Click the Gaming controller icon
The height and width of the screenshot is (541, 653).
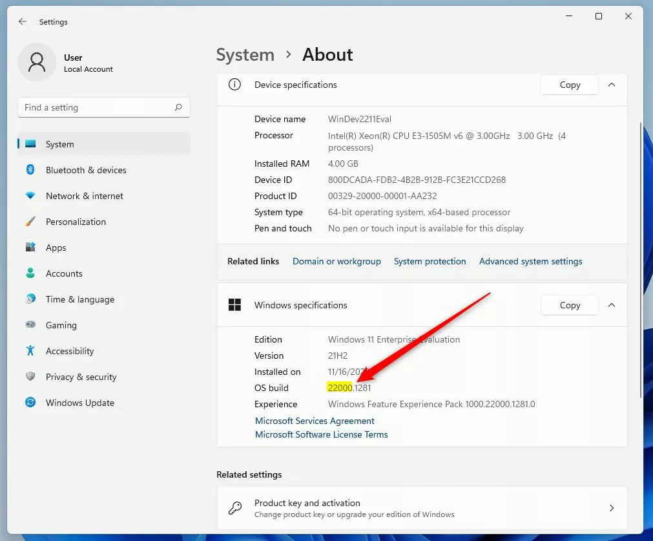(x=30, y=324)
